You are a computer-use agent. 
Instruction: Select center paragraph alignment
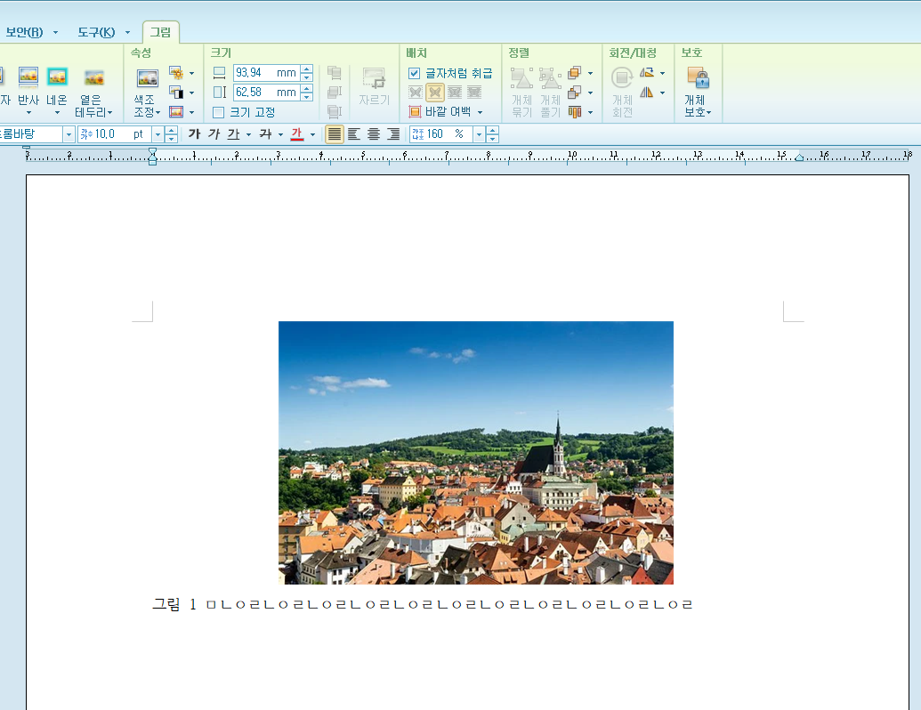374,133
